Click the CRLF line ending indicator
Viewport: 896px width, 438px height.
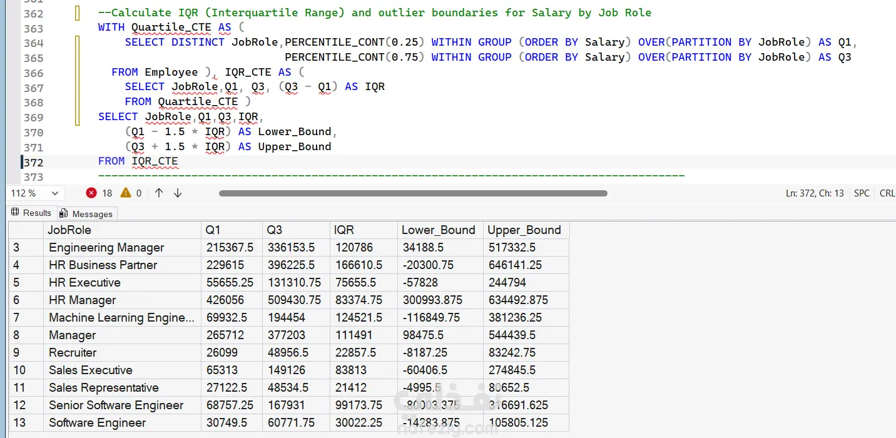pos(887,193)
